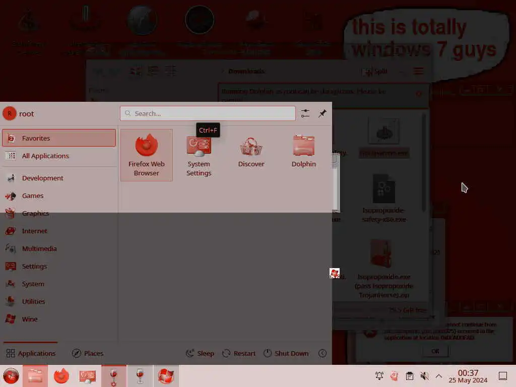Focus the launcher Search field
This screenshot has height=387, width=516.
coord(208,113)
